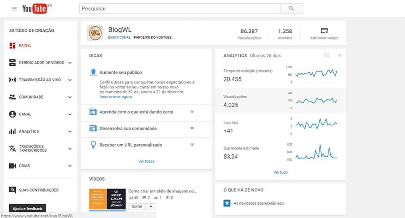This screenshot has height=218, width=405.
Task: Click the 1.358 Inscritos counter
Action: (285, 34)
